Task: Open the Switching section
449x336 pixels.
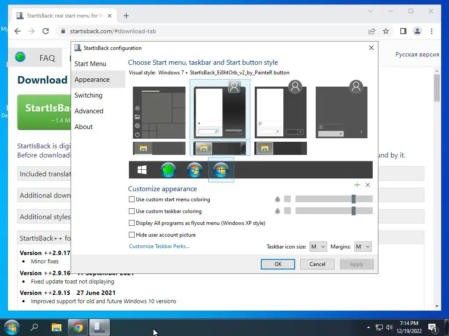Action: coord(89,95)
